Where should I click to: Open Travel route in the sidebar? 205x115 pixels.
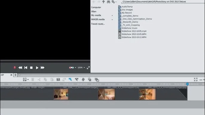pos(98,24)
